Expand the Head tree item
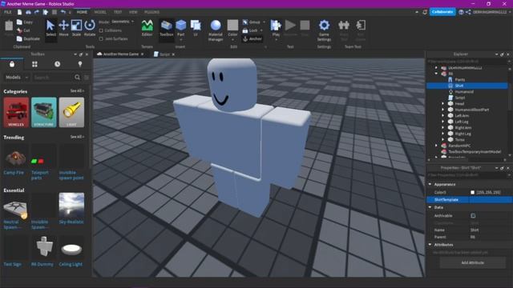The height and width of the screenshot is (288, 513). coord(443,104)
